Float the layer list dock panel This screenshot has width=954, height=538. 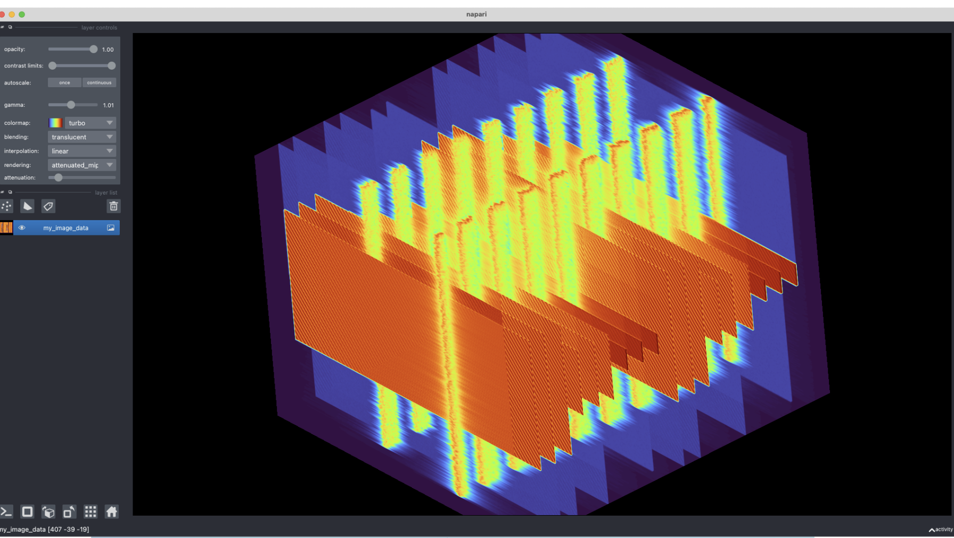10,192
